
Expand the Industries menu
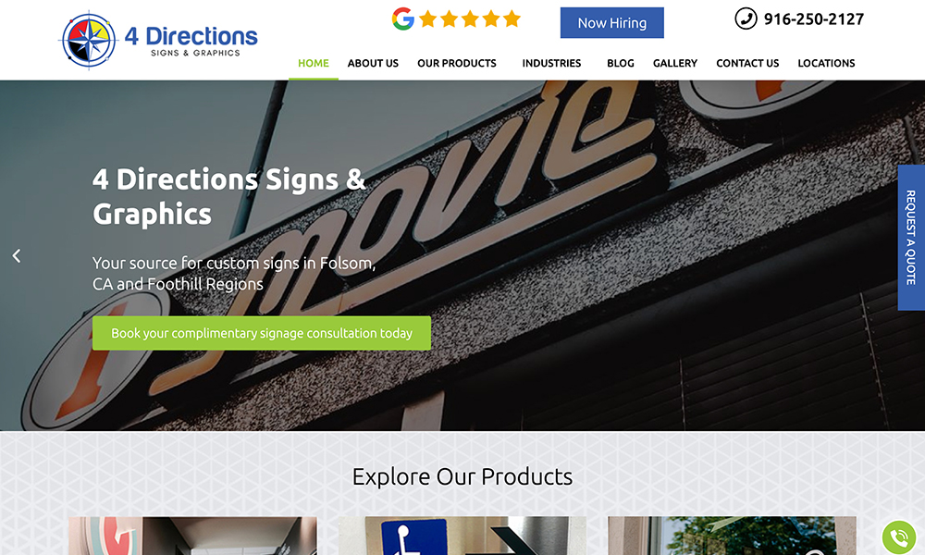pos(551,63)
